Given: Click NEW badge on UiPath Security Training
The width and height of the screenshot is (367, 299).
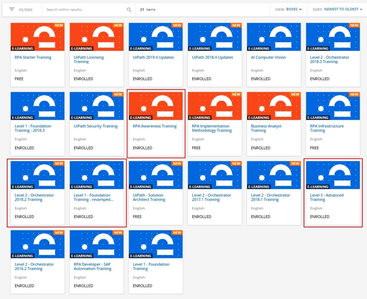Looking at the screenshot, I should 118,94.
